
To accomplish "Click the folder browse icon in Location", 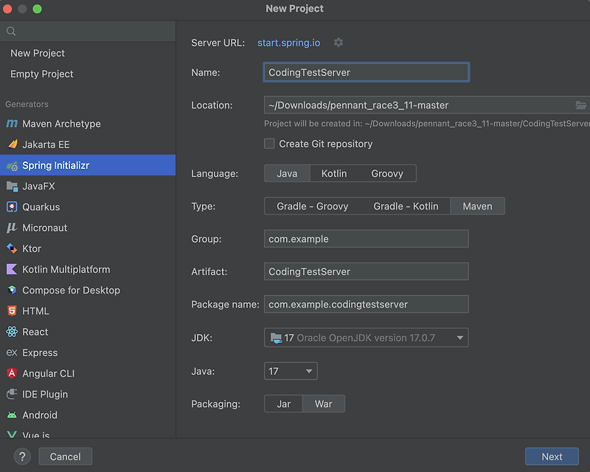I will pyautogui.click(x=581, y=105).
